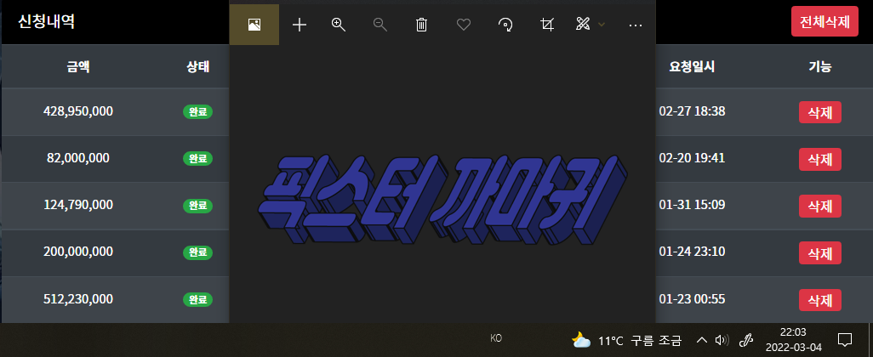This screenshot has height=357, width=873.
Task: Delete the row dated 02-20 19:41
Action: [x=820, y=159]
